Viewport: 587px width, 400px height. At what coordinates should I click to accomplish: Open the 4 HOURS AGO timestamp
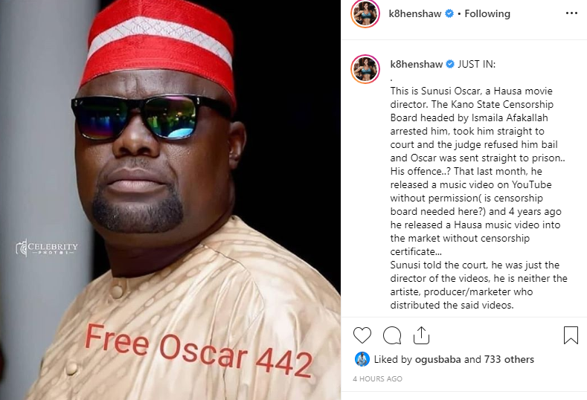pos(377,378)
